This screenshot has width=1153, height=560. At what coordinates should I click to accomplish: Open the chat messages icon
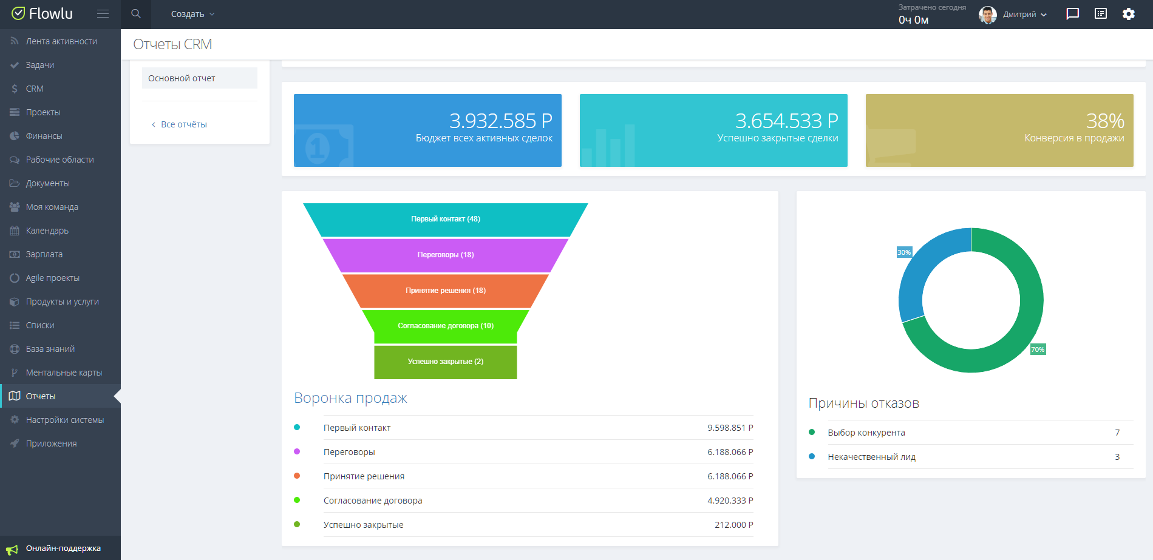tap(1073, 14)
